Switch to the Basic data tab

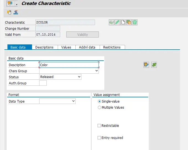pyautogui.click(x=20, y=47)
